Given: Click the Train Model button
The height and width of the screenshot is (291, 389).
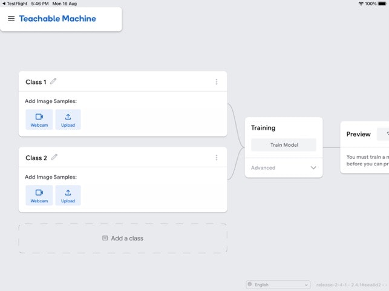Looking at the screenshot, I should pos(284,145).
